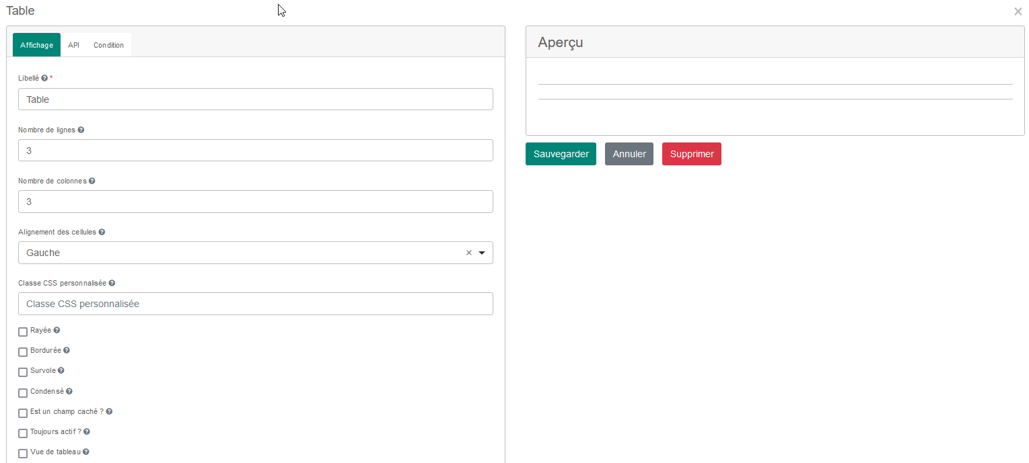Click the red Supprimer button
The image size is (1029, 463).
pyautogui.click(x=692, y=154)
